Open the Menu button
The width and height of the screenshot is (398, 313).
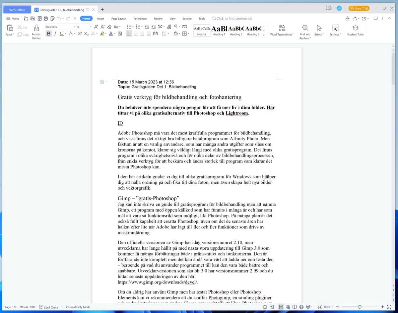click(13, 19)
